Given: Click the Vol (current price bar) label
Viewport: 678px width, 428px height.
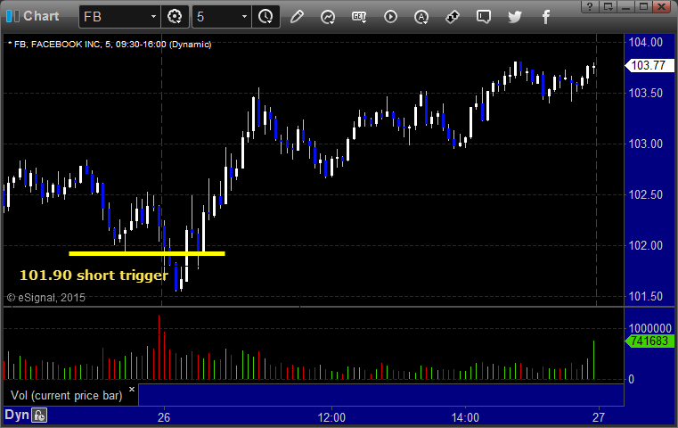Looking at the screenshot, I should (67, 396).
